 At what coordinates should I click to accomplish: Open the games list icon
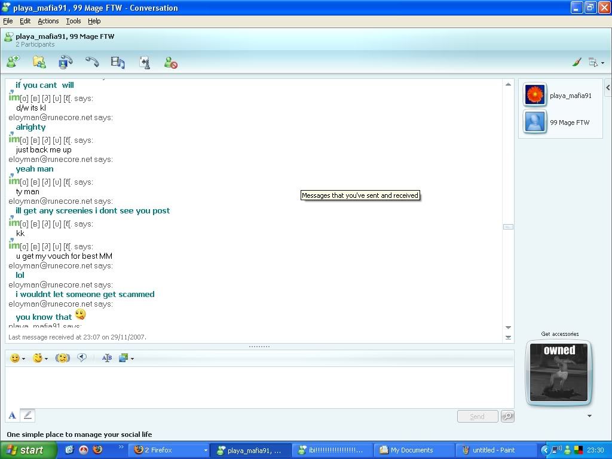144,62
